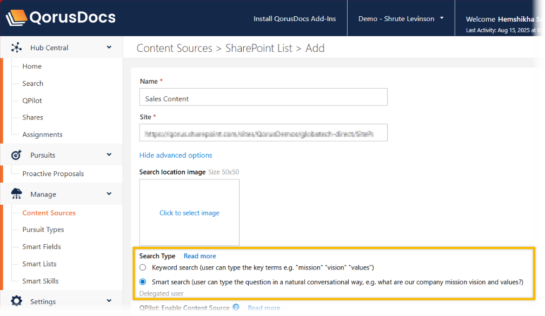The height and width of the screenshot is (316, 545).
Task: Click the Hub Central network icon
Action: click(17, 48)
